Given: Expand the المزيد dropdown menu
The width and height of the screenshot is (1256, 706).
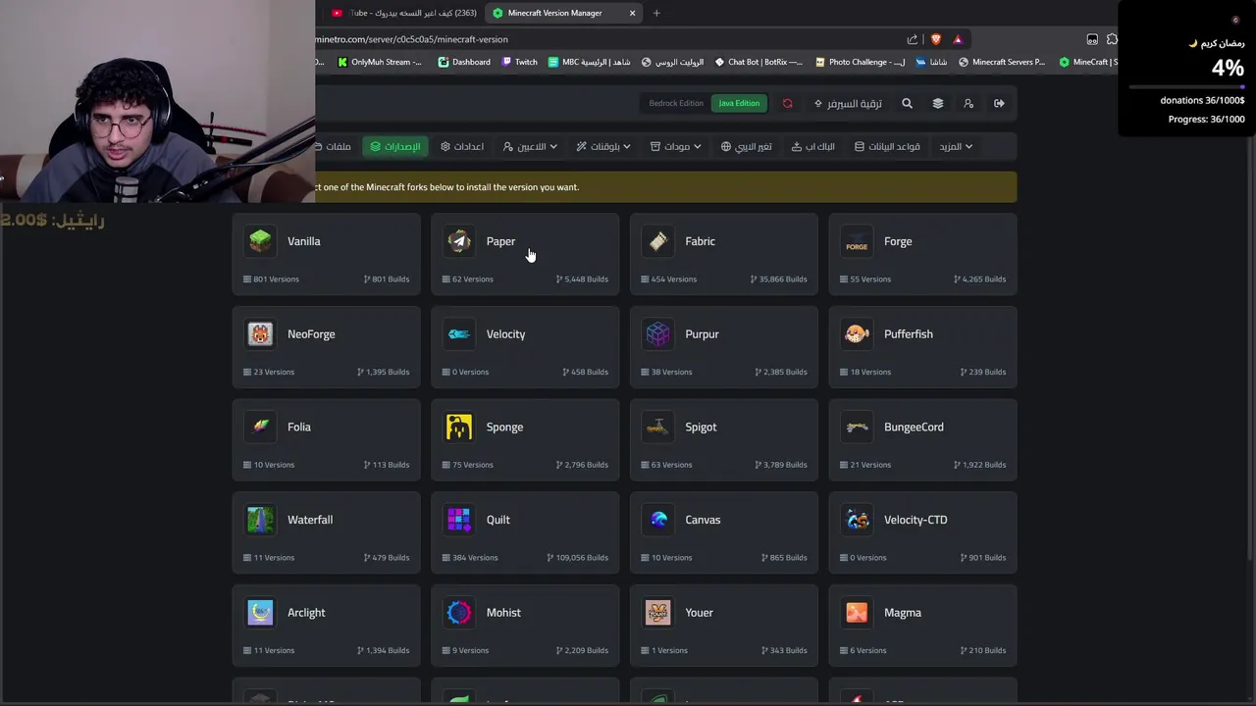Looking at the screenshot, I should (x=956, y=146).
